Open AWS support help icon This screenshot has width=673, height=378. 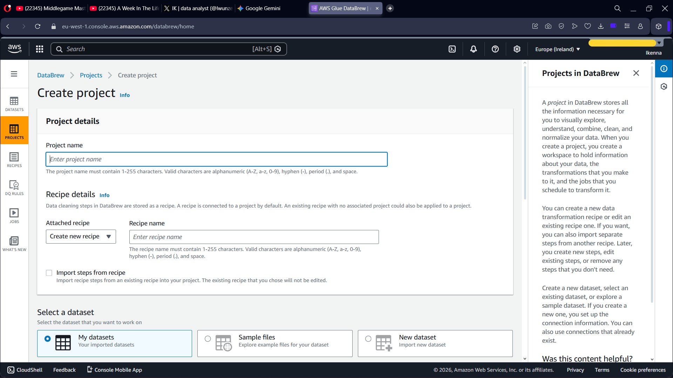(x=495, y=49)
